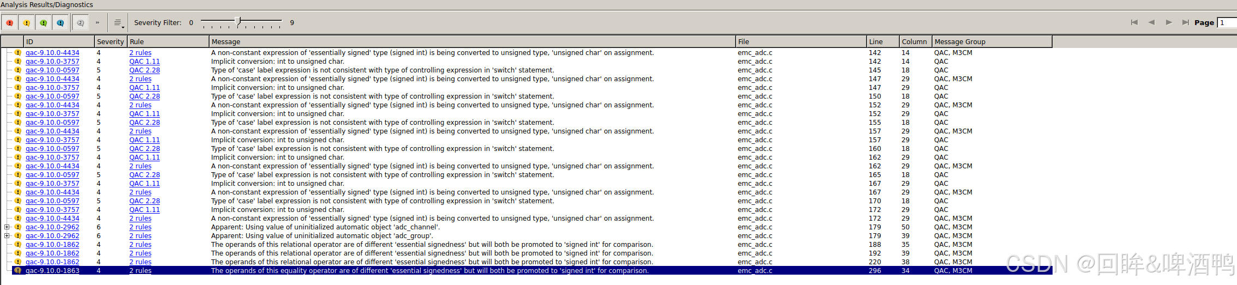Select relational operator message on line 192
This screenshot has width=1237, height=285.
(x=432, y=253)
